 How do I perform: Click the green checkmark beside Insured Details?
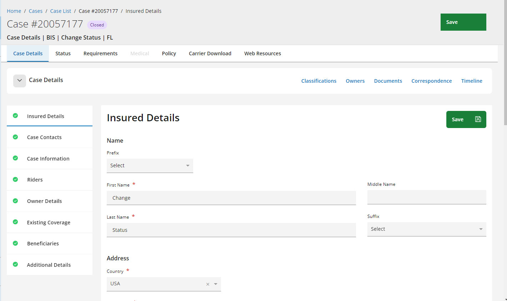(x=15, y=116)
